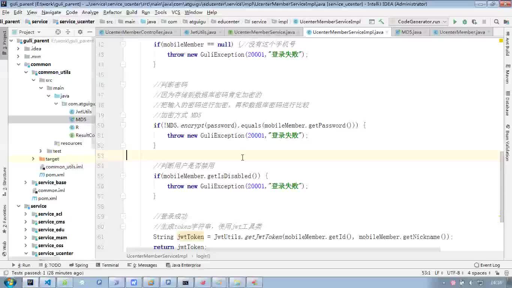The height and width of the screenshot is (288, 512).
Task: Open Search Everywhere magnifier icon
Action: click(497, 22)
